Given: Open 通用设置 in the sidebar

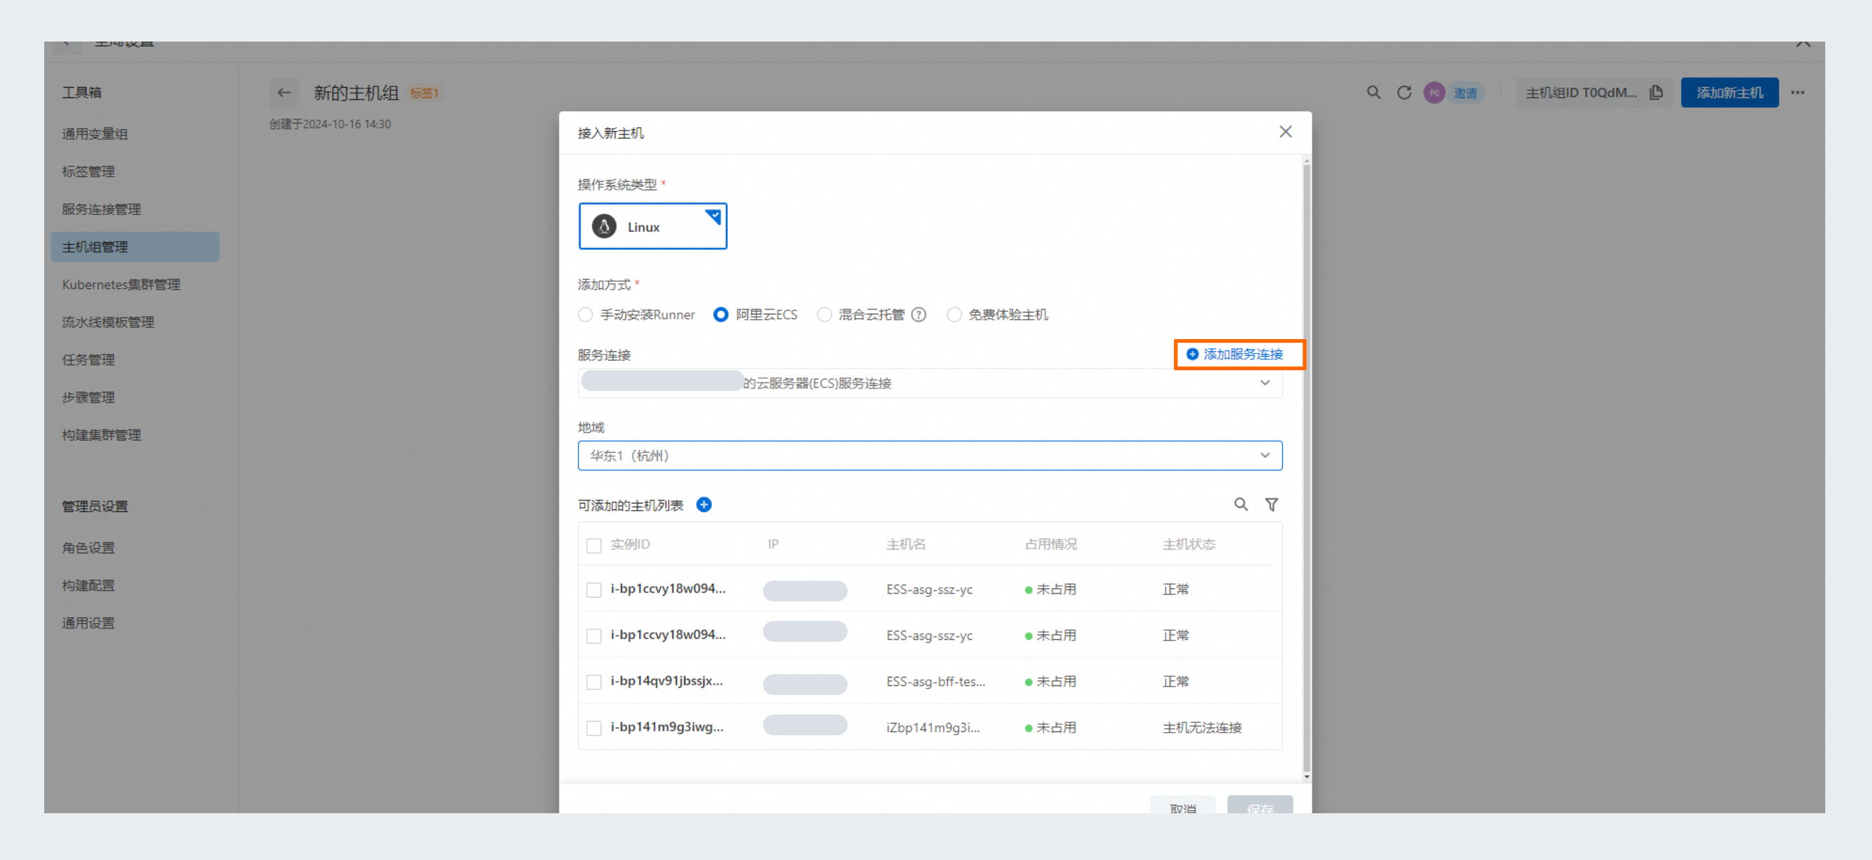Looking at the screenshot, I should tap(88, 623).
